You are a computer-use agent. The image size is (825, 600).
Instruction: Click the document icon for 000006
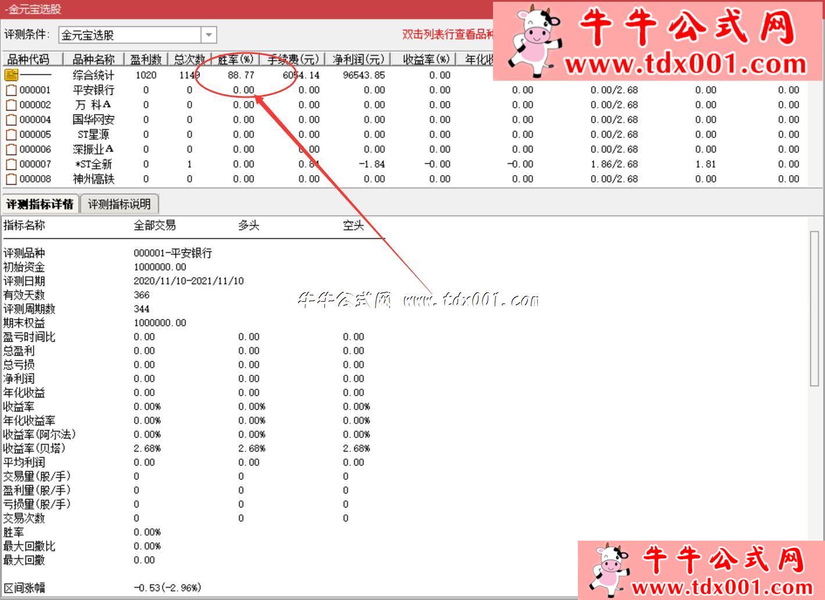tap(11, 149)
